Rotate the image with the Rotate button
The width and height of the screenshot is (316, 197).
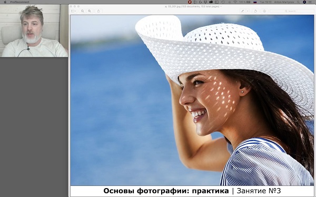[255, 11]
